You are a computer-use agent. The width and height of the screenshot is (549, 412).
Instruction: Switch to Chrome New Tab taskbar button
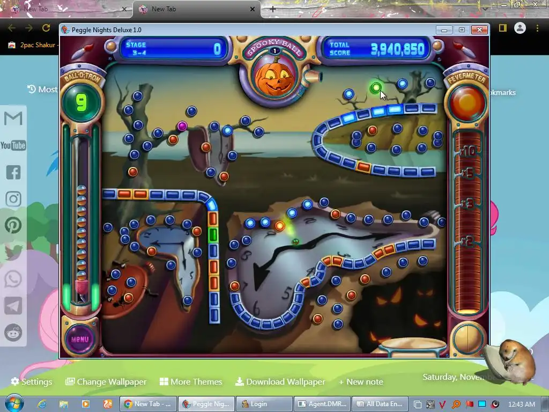[x=148, y=404]
